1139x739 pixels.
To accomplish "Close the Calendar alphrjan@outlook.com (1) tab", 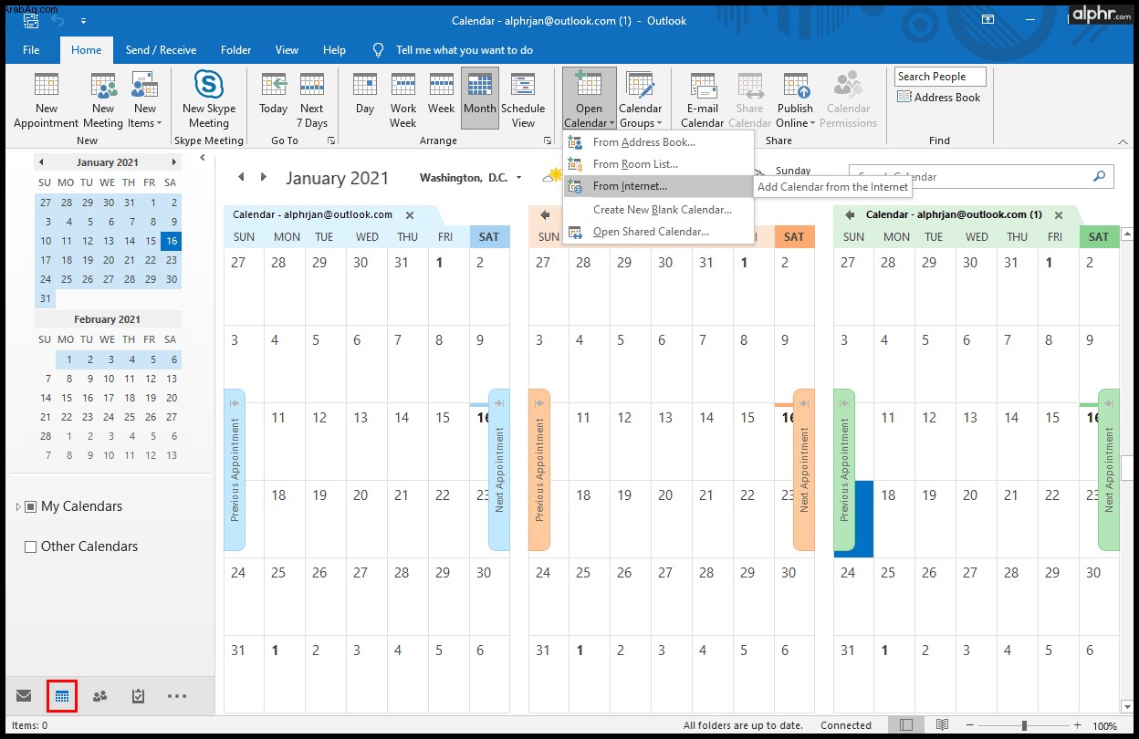I will click(1059, 215).
